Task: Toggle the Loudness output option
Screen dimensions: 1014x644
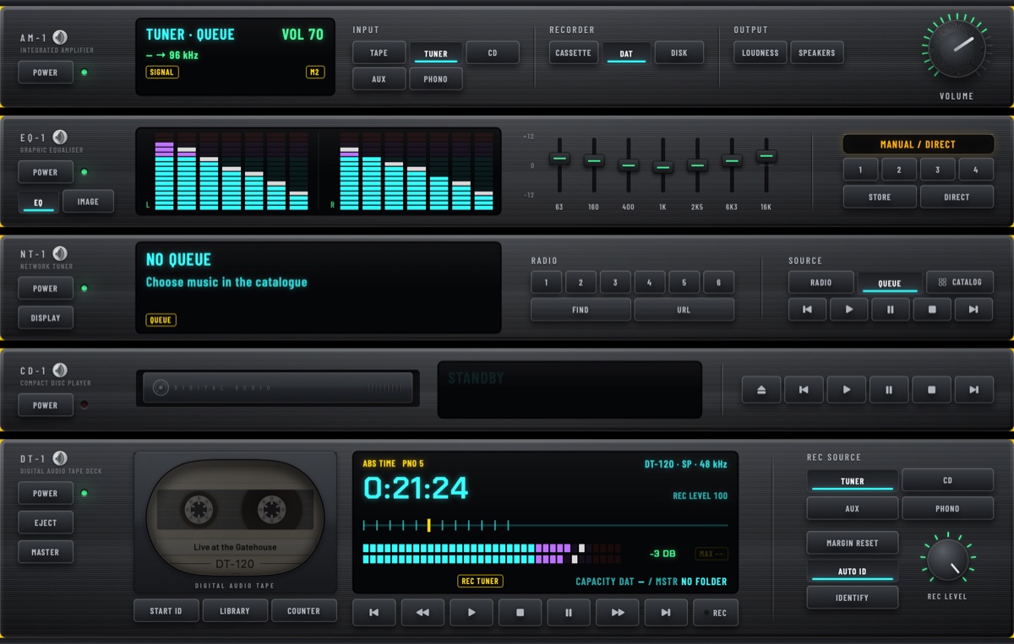Action: (760, 52)
